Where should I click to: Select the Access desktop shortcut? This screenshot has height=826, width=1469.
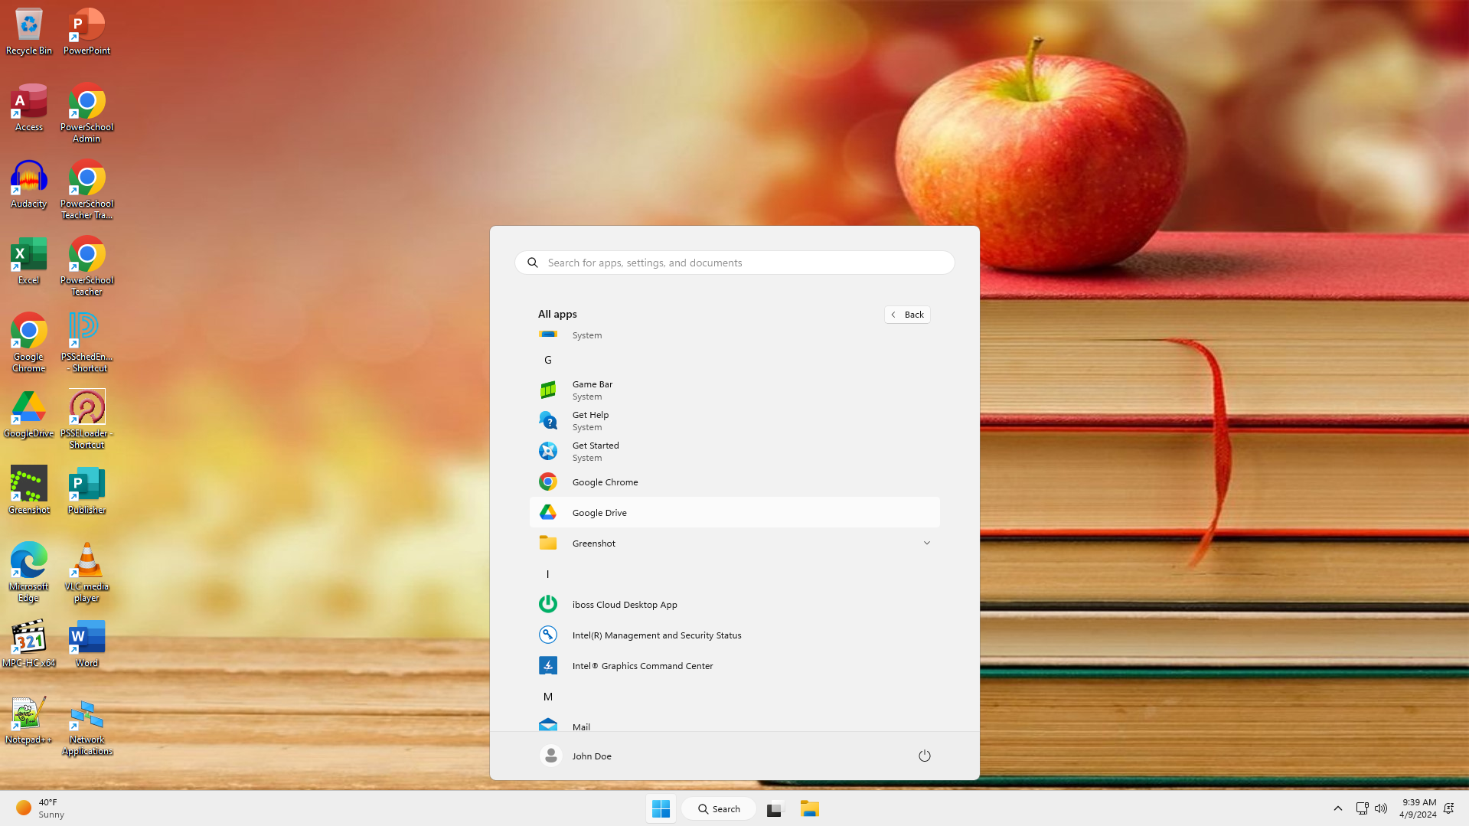[x=29, y=108]
